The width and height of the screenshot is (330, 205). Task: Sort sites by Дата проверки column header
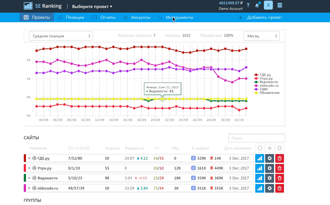point(238,148)
